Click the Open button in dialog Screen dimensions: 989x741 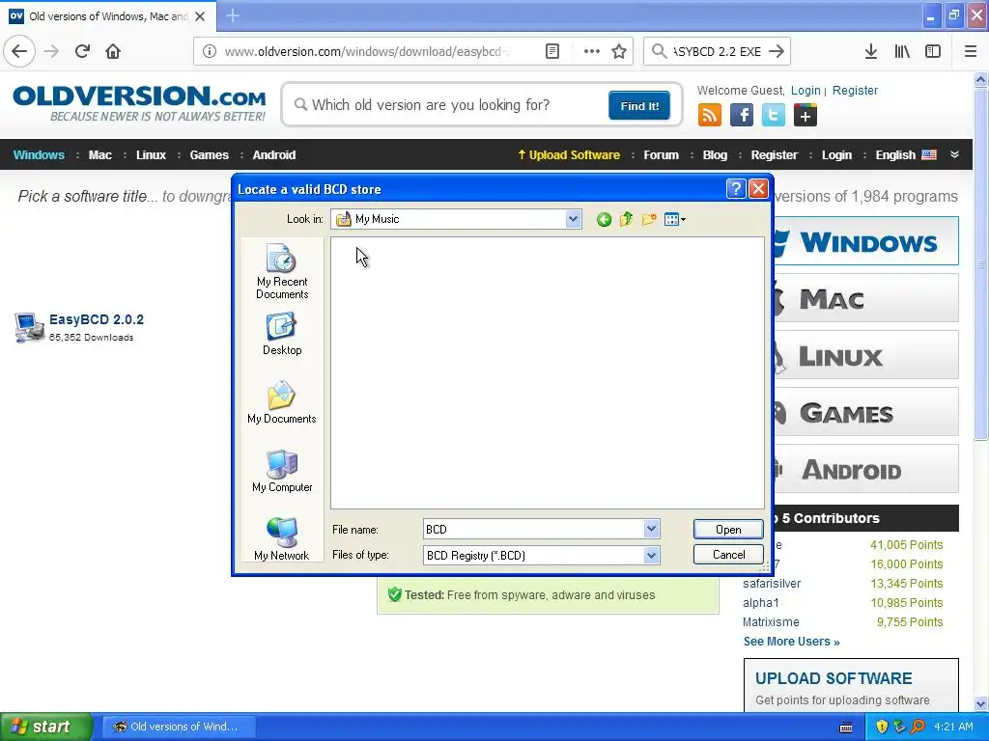(728, 530)
